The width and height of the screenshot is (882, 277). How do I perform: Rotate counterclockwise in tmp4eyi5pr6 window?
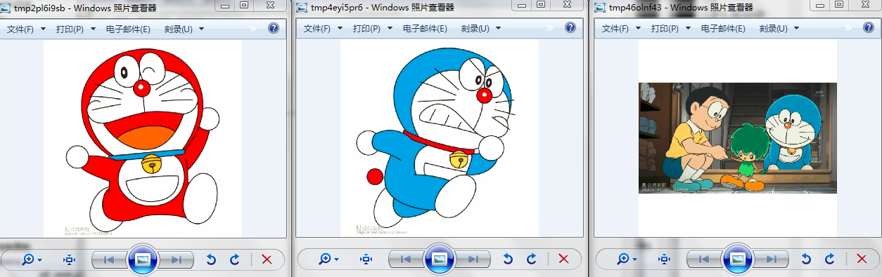pyautogui.click(x=507, y=259)
